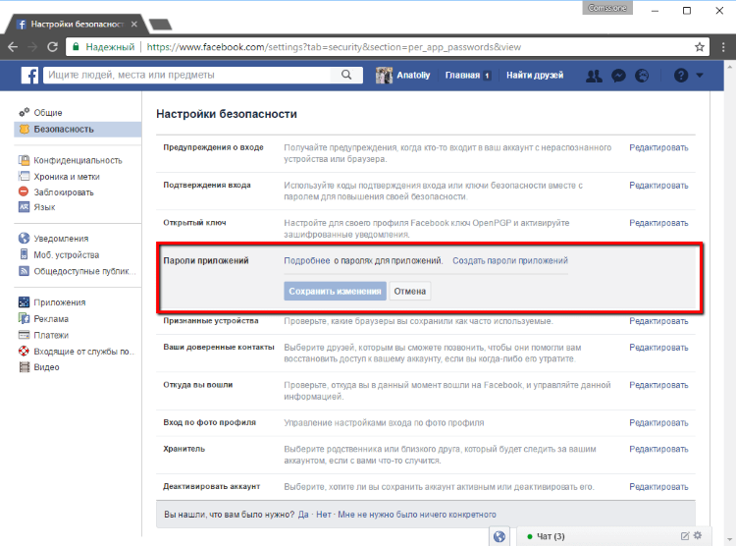Screen dimensions: 736x546
Task: Open Chrome's three-dot menu
Action: tap(723, 47)
